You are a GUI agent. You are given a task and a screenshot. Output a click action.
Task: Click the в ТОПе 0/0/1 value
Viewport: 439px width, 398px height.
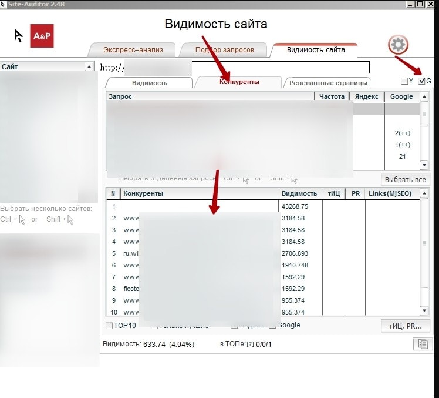pyautogui.click(x=264, y=345)
